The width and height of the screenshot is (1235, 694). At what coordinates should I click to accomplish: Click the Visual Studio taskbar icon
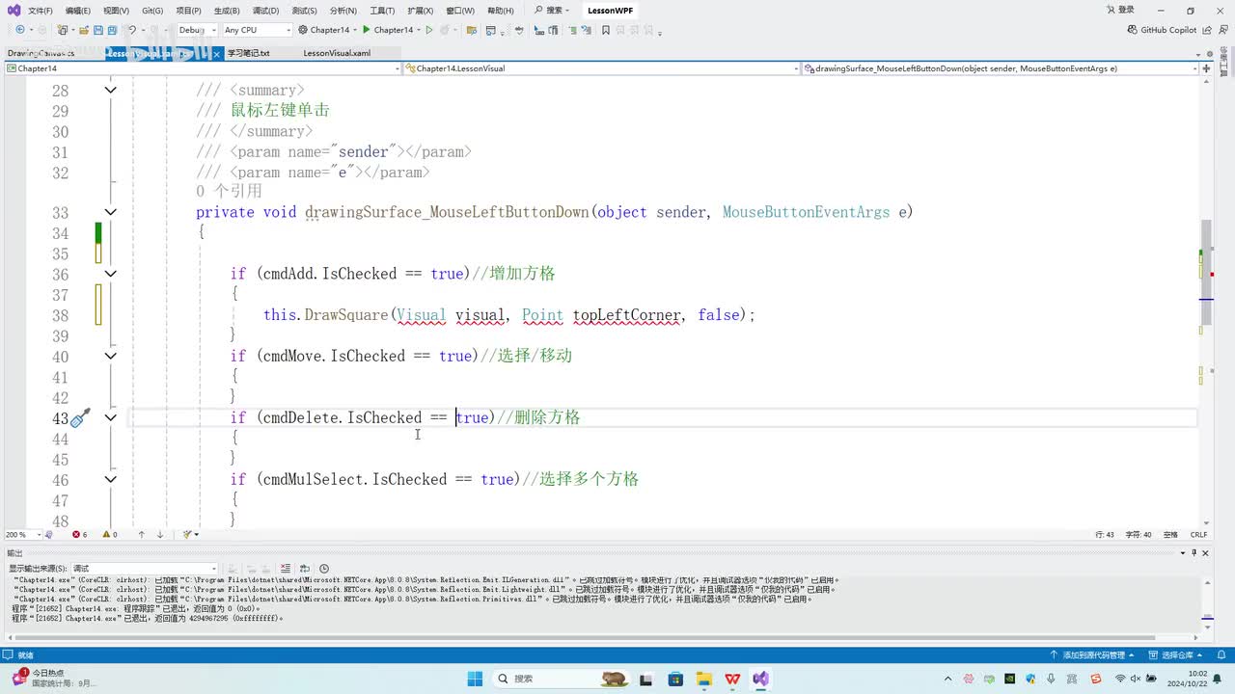pos(761,679)
